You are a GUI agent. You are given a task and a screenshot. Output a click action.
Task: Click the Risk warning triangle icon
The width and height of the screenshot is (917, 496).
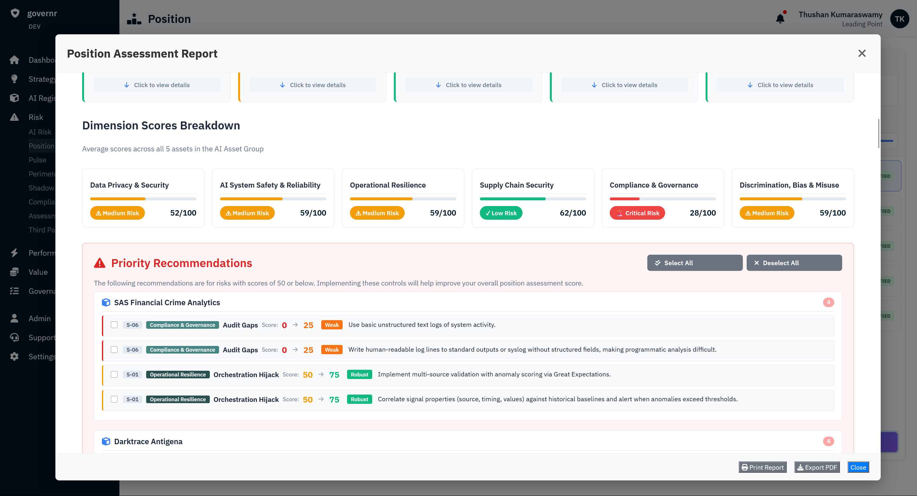[15, 117]
